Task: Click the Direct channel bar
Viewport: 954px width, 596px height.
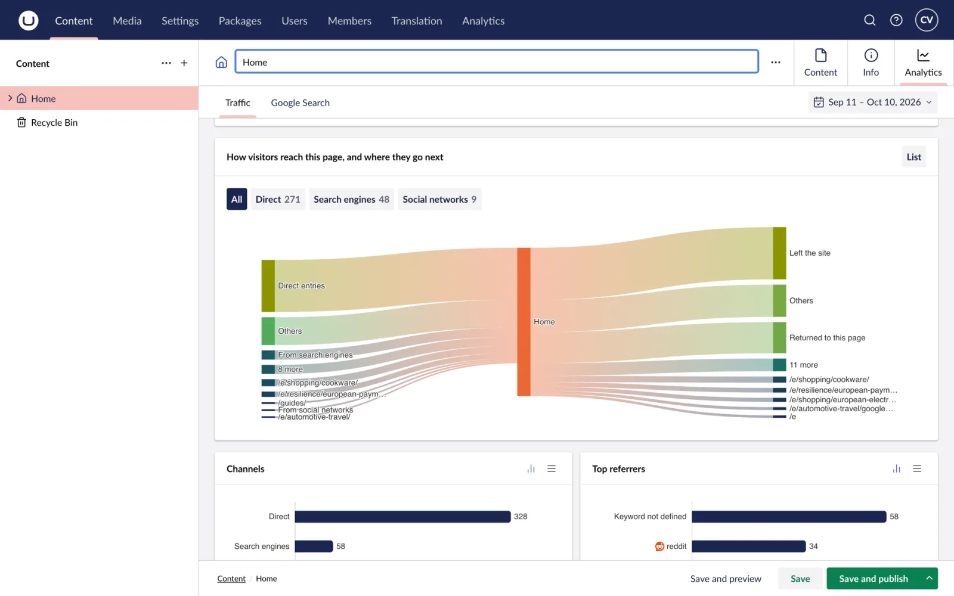Action: pos(402,516)
